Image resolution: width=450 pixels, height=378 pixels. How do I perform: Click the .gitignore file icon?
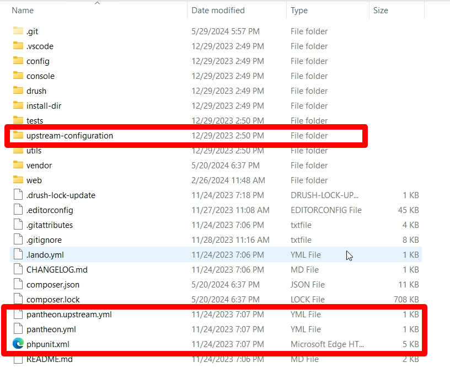pos(18,239)
